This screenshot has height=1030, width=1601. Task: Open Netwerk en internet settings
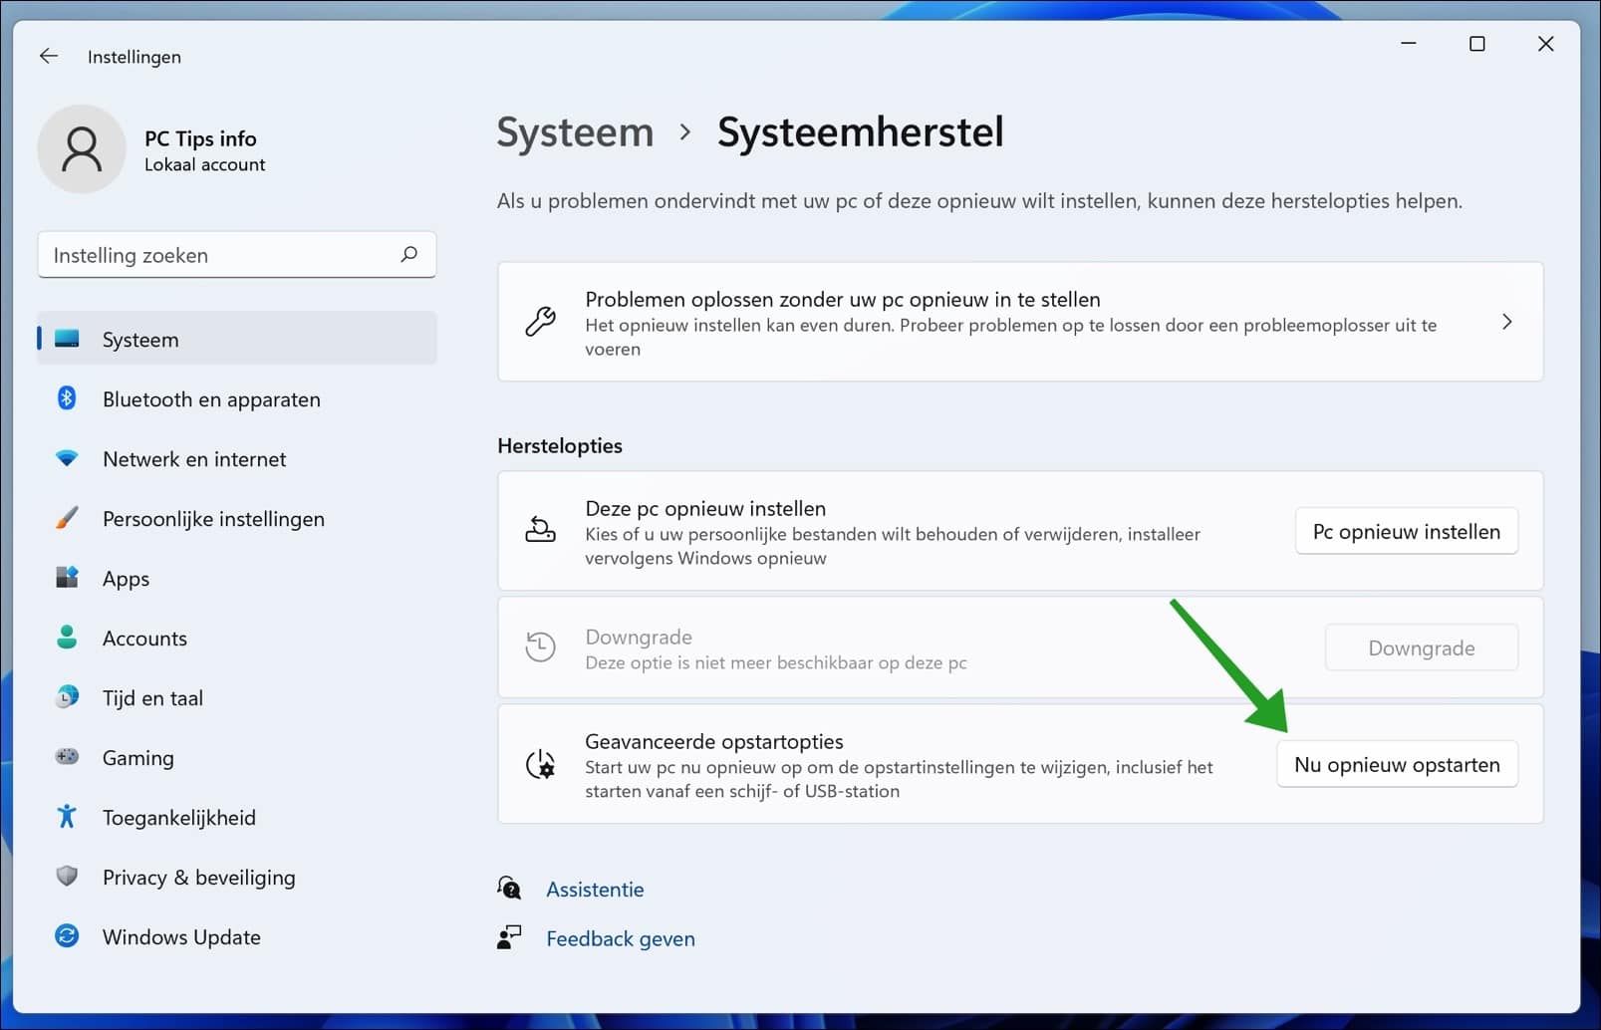[192, 458]
